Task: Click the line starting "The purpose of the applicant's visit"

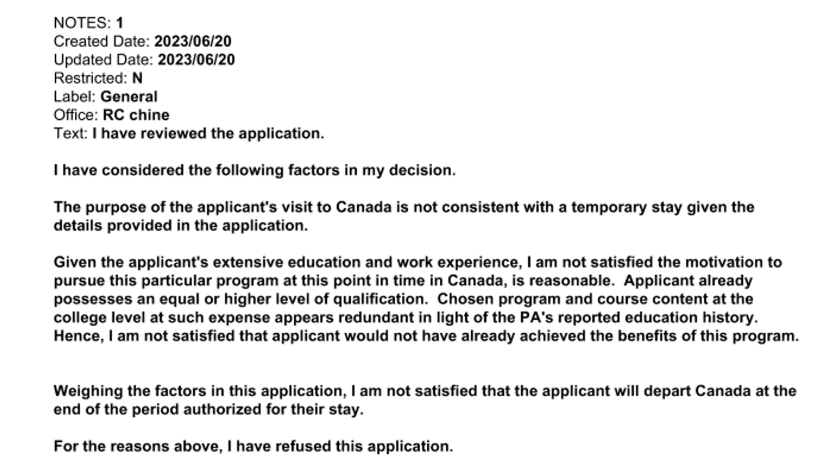Action: pyautogui.click(x=404, y=208)
